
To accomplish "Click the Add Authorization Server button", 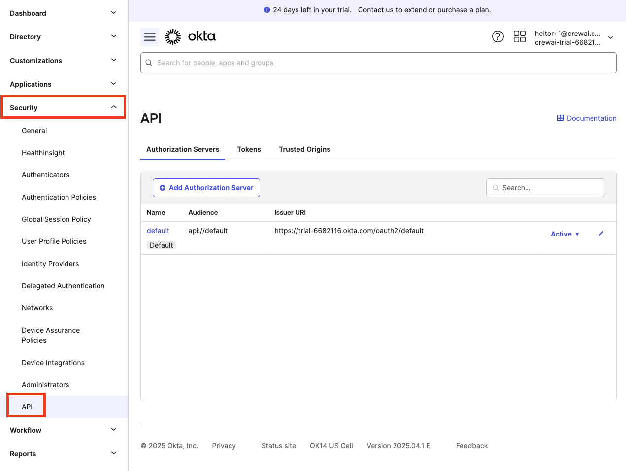I will coord(206,188).
